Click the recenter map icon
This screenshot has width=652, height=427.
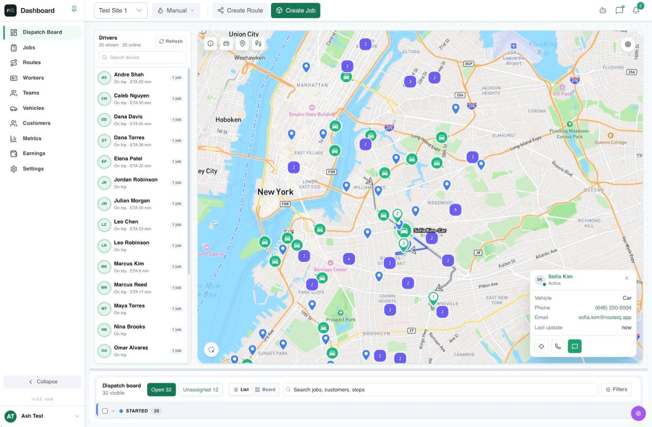click(211, 349)
